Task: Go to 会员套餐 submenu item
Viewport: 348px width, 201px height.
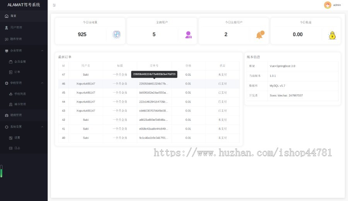Action: pos(20,61)
